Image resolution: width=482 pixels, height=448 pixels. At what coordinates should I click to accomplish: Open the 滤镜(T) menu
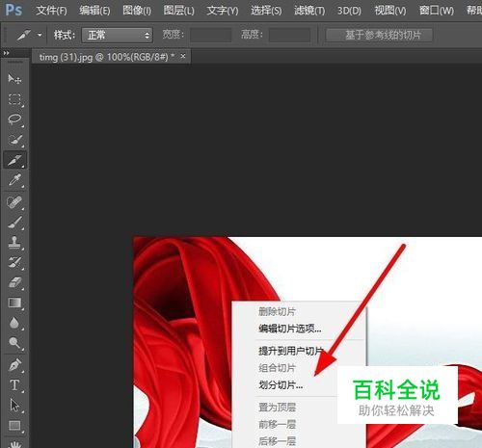click(x=309, y=11)
